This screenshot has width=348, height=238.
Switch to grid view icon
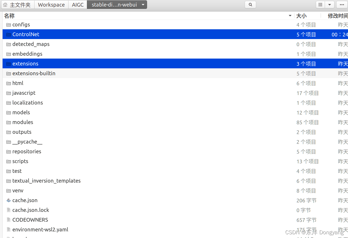tap(320, 5)
